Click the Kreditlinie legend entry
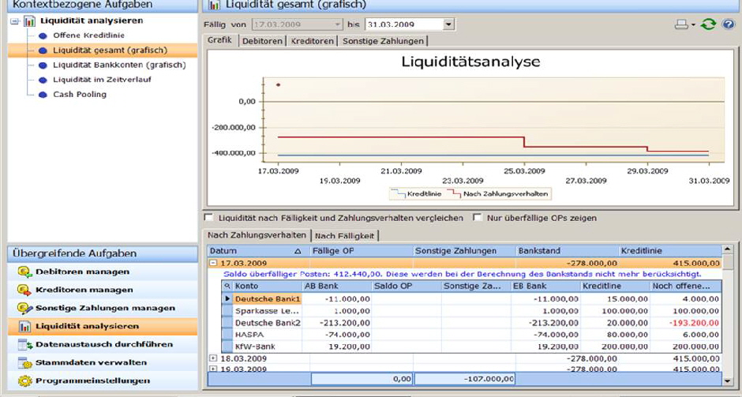The image size is (742, 397). (417, 193)
